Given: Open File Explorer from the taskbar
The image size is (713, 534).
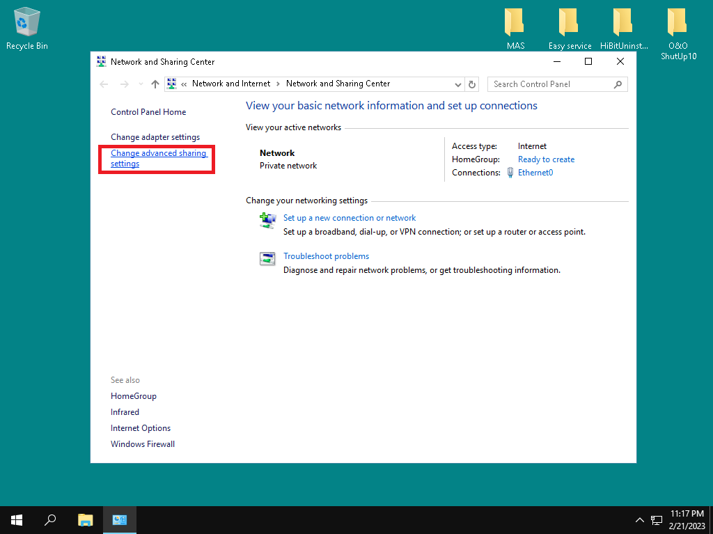Looking at the screenshot, I should pos(85,519).
